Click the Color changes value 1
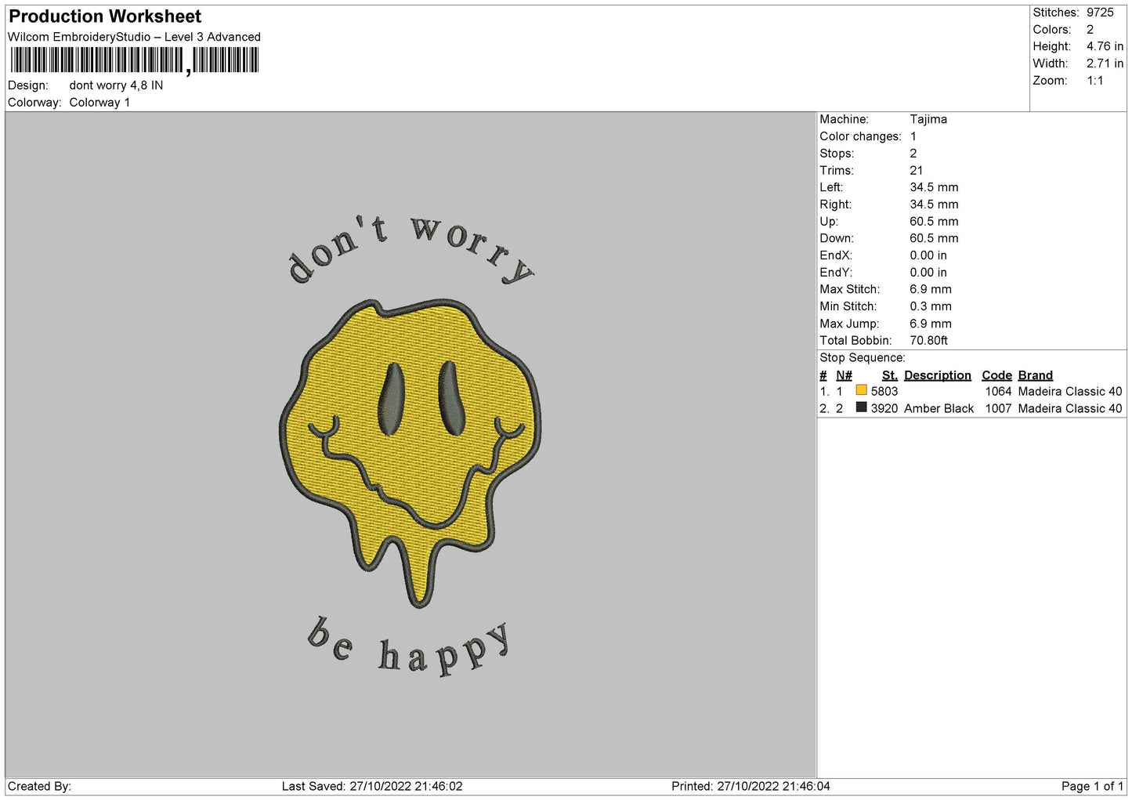The width and height of the screenshot is (1132, 800). tap(913, 136)
